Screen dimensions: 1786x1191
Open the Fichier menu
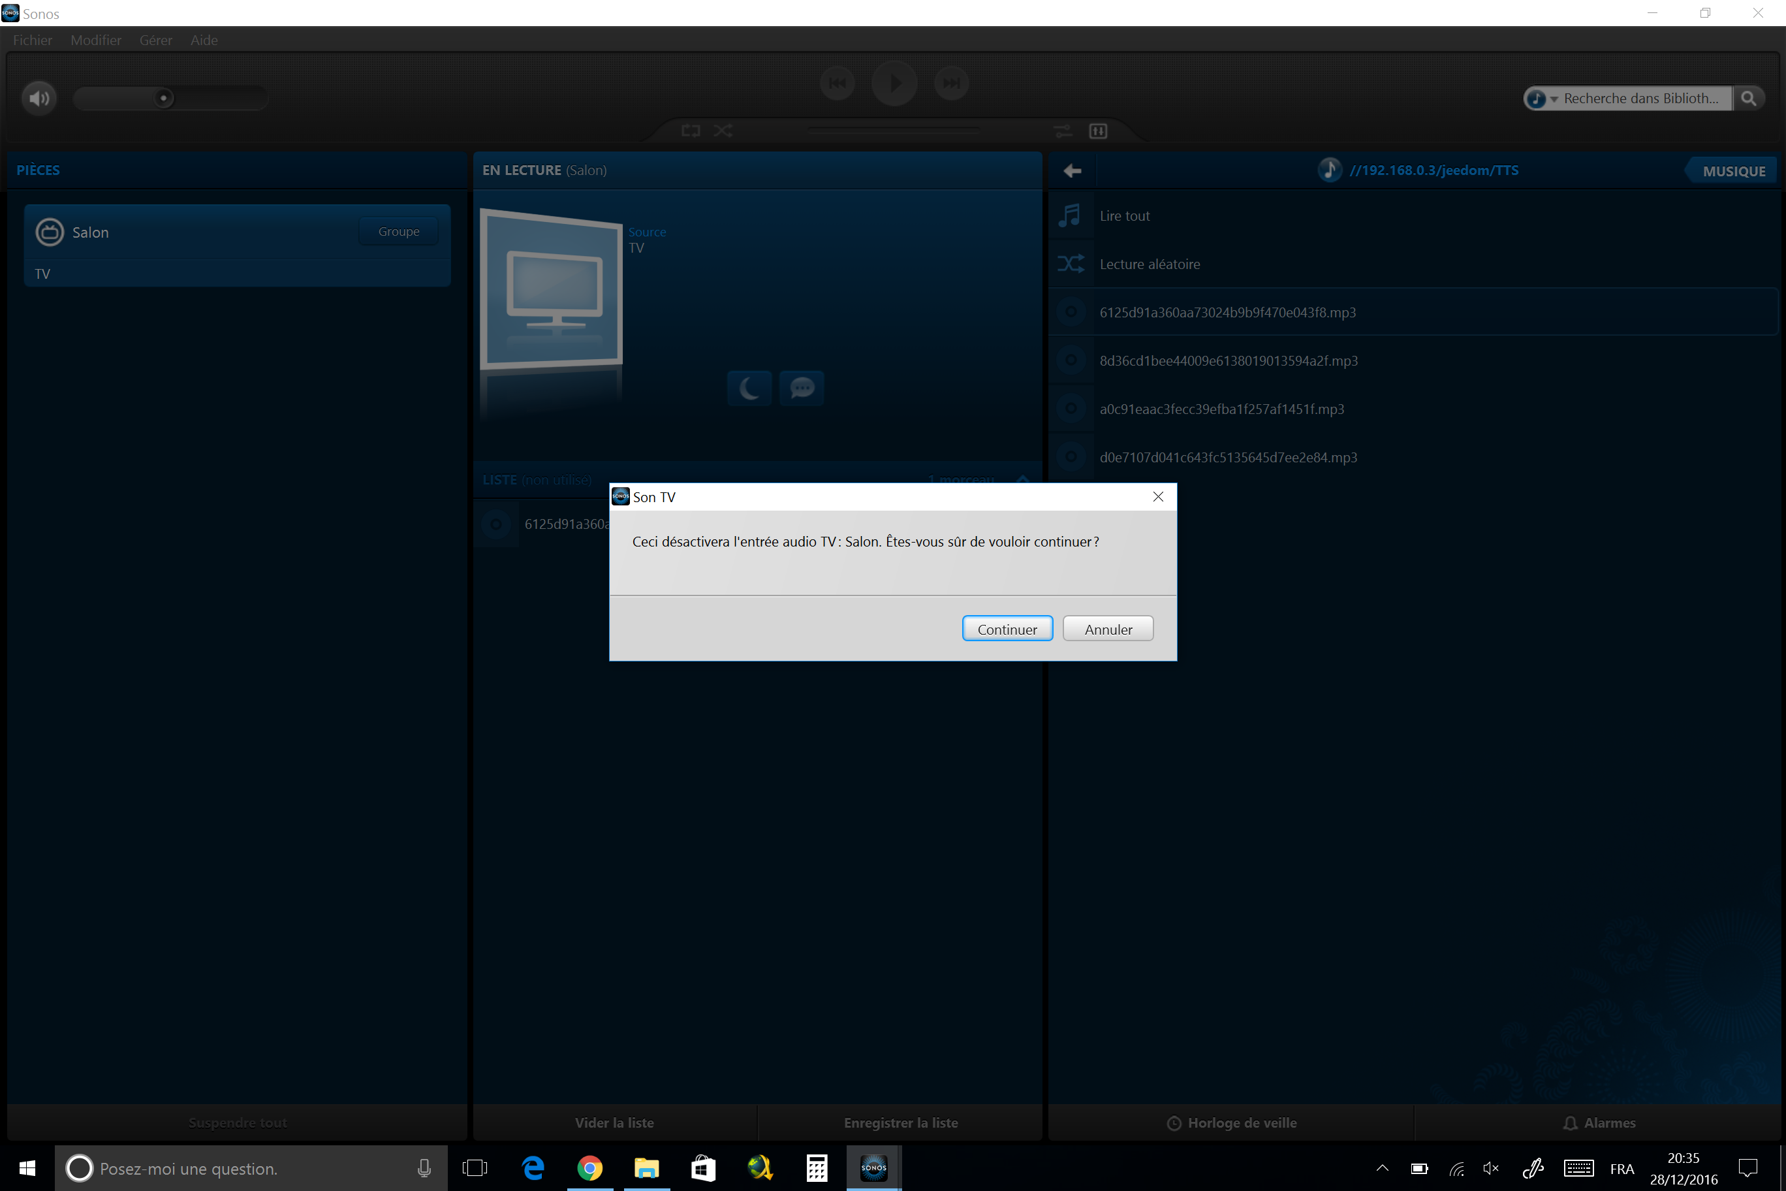[x=33, y=40]
